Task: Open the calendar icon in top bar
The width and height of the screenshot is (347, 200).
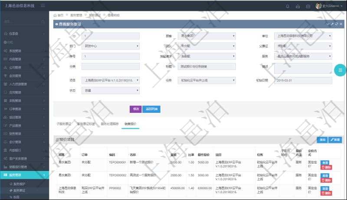Action: point(308,6)
